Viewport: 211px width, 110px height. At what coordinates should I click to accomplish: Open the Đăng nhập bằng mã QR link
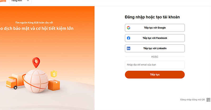[x=192, y=100]
